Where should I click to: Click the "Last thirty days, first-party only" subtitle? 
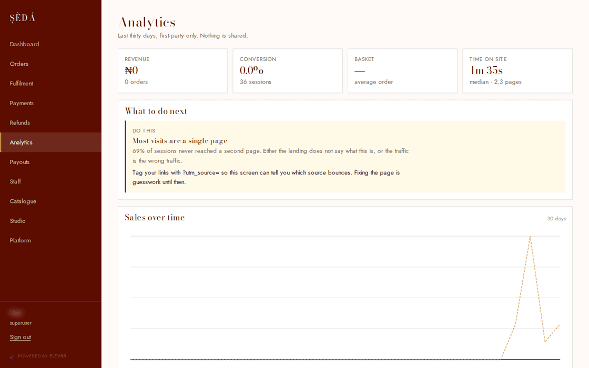(x=183, y=36)
